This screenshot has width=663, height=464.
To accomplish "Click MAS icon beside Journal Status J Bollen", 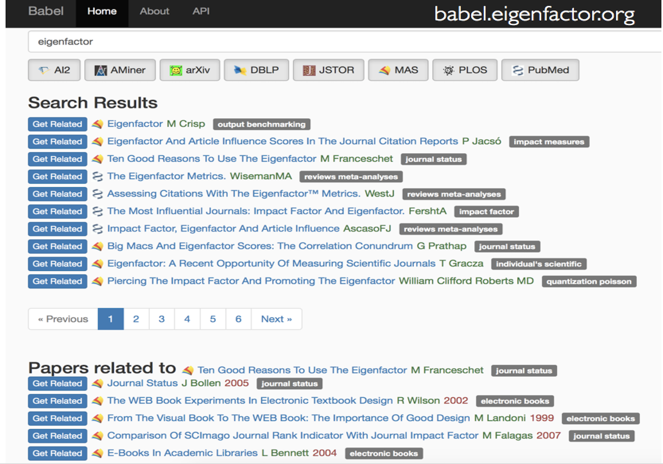I will 97,383.
